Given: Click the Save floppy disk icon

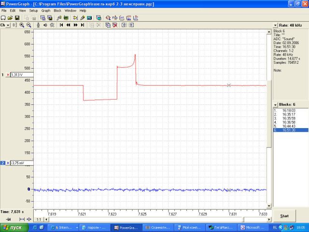Looking at the screenshot, I should [x=17, y=18].
